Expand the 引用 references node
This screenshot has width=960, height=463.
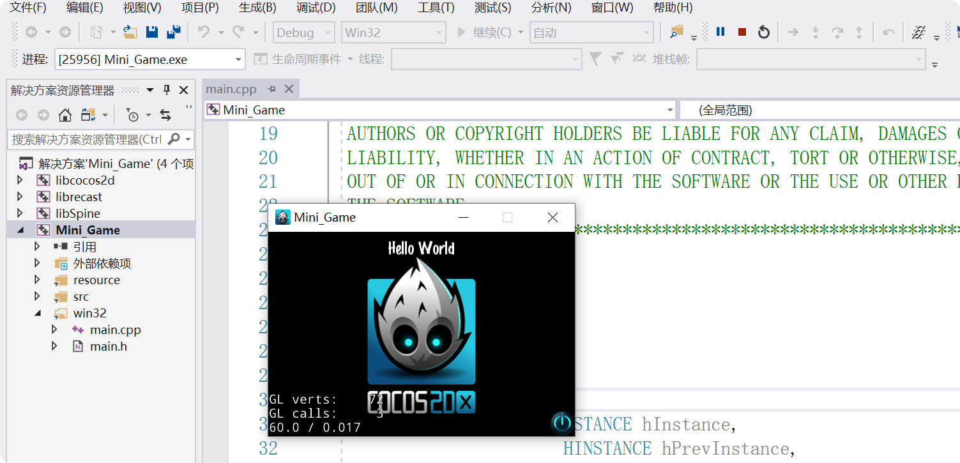coord(37,247)
